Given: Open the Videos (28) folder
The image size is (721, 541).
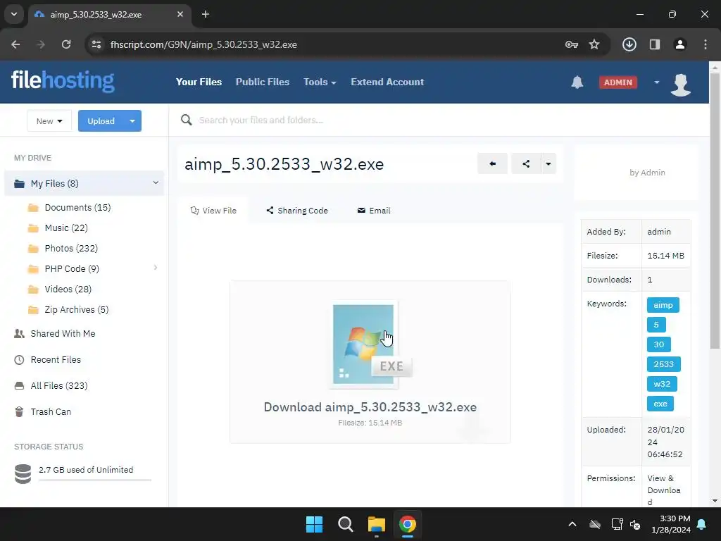Looking at the screenshot, I should pos(68,289).
